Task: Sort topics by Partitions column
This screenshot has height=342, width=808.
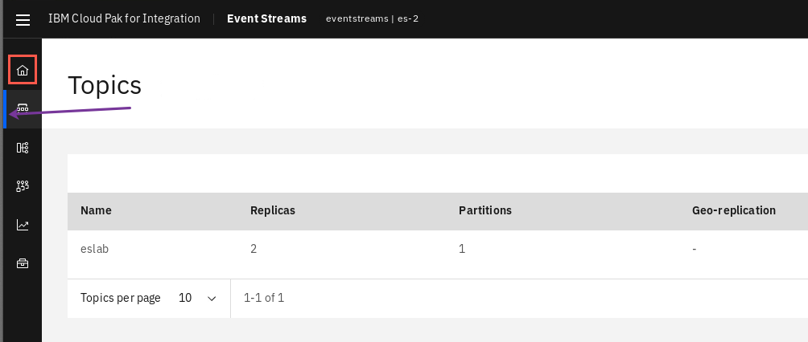Action: (485, 210)
